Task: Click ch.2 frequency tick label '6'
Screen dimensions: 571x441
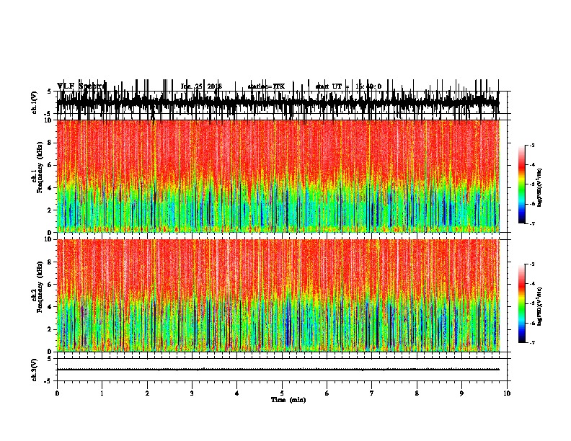Action: click(50, 285)
